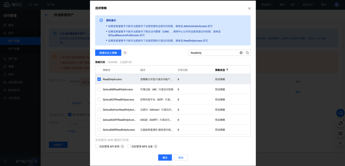Click the + 添加 tag link
The height and width of the screenshot is (166, 345).
point(72,131)
